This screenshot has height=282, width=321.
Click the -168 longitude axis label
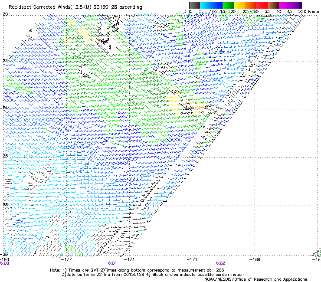coord(255,259)
